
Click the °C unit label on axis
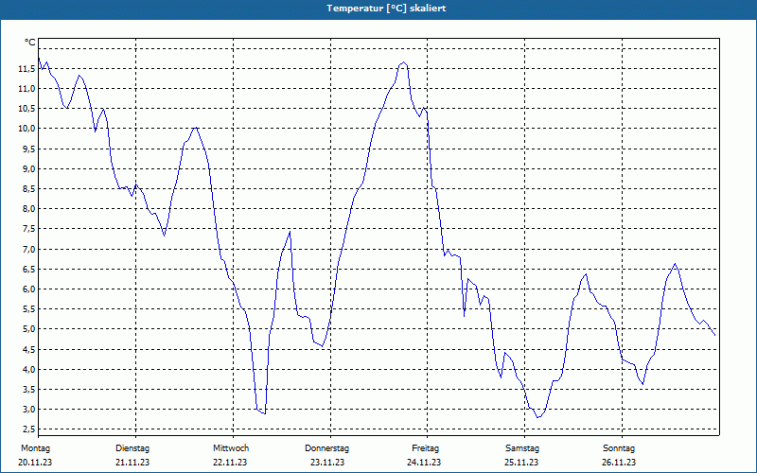point(30,43)
